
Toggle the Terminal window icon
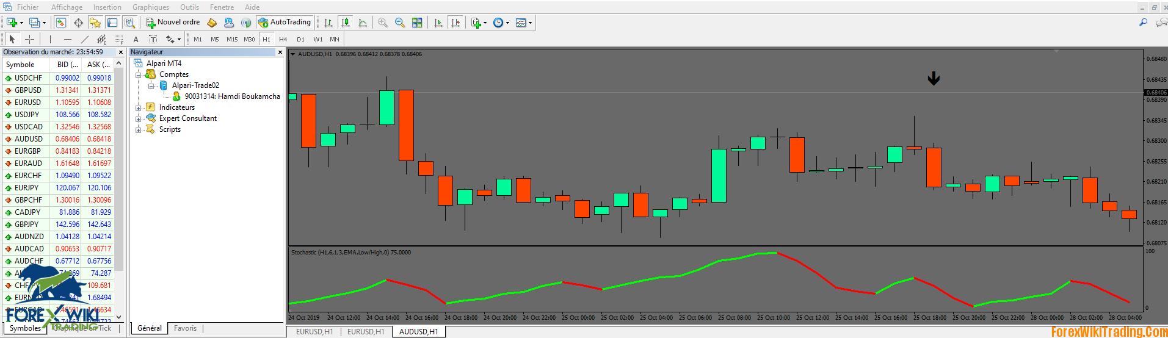point(112,23)
